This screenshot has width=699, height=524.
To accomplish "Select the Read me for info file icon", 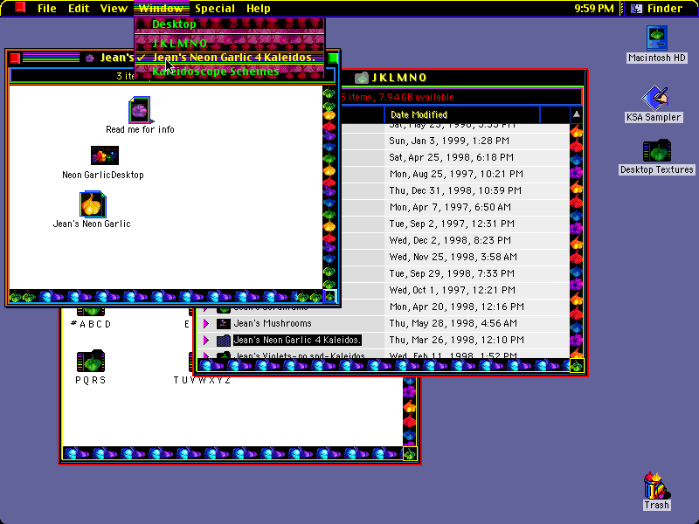I will click(x=140, y=110).
